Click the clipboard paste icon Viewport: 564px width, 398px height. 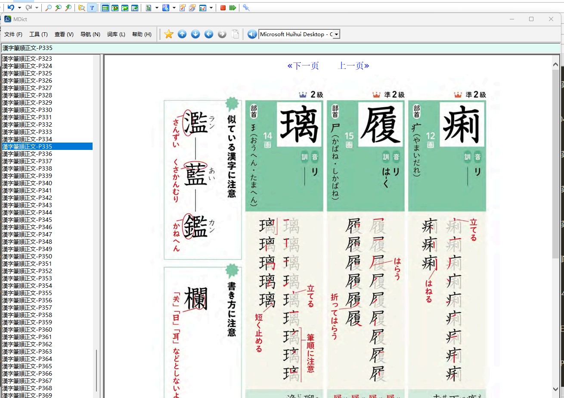click(235, 34)
